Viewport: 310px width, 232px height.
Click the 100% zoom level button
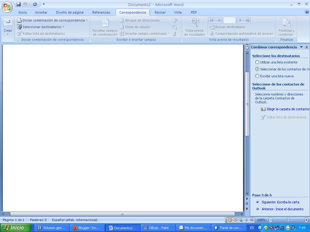(261, 220)
